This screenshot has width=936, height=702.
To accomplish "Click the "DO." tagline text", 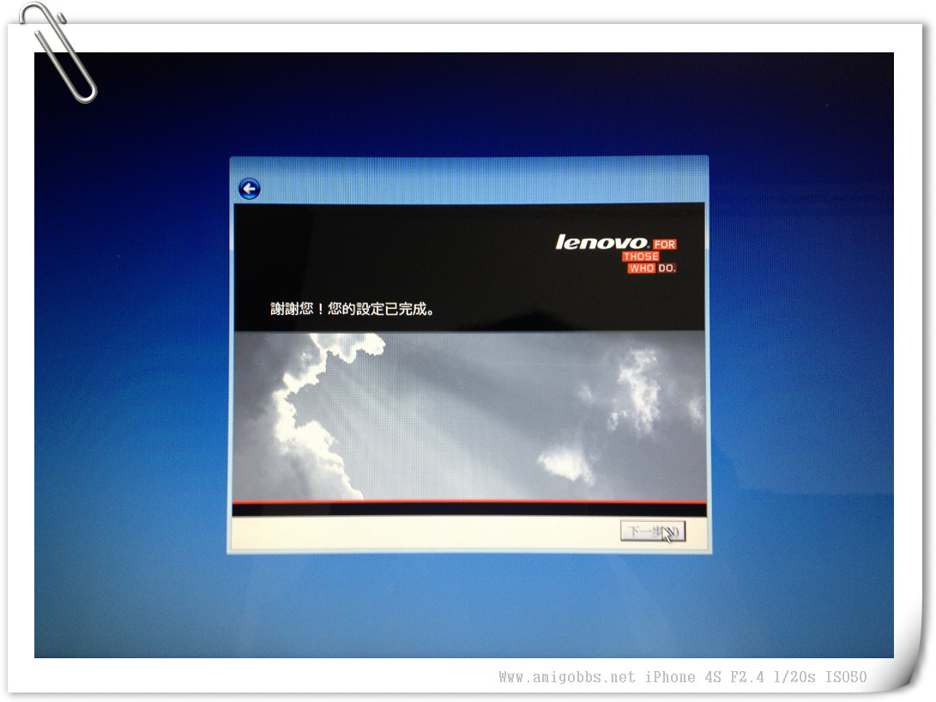I will pyautogui.click(x=667, y=269).
